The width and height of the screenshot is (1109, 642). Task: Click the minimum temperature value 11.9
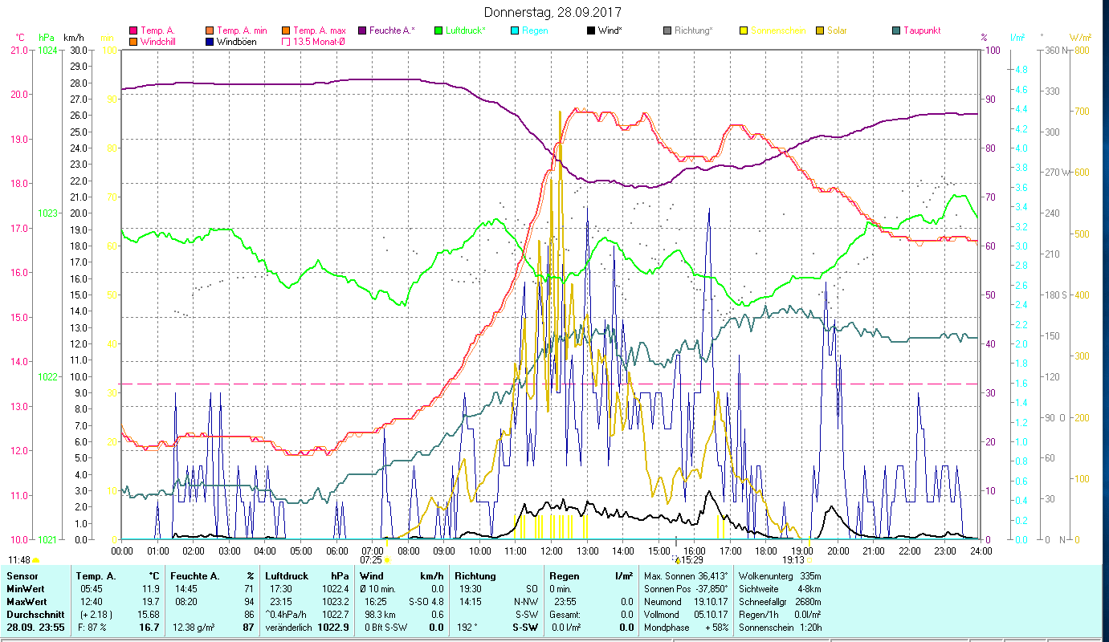(x=150, y=589)
